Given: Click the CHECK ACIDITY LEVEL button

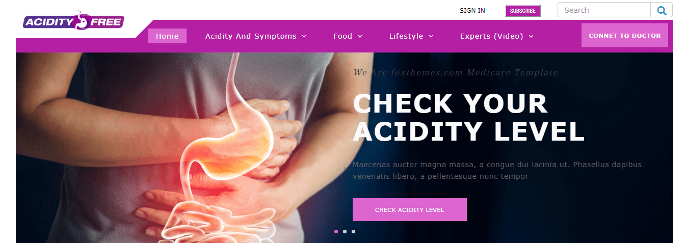Looking at the screenshot, I should 410,209.
